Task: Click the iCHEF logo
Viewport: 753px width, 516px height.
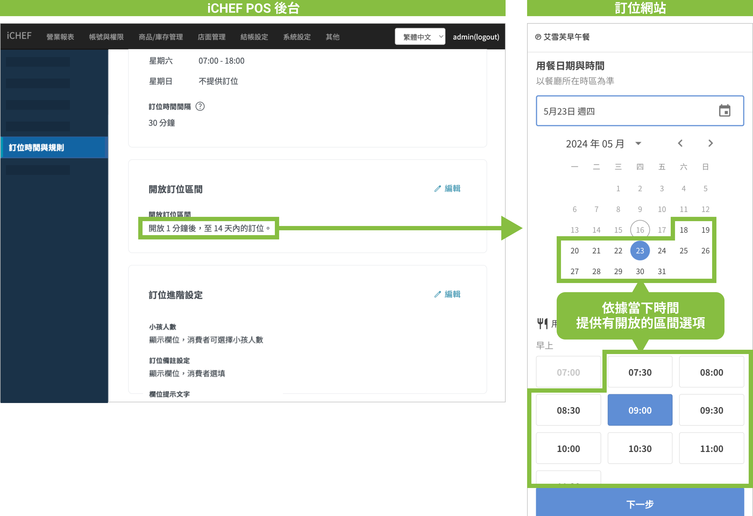Action: [19, 36]
